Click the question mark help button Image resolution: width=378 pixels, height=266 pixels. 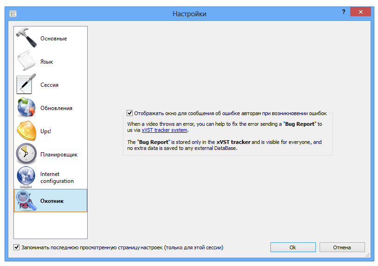[x=344, y=12]
